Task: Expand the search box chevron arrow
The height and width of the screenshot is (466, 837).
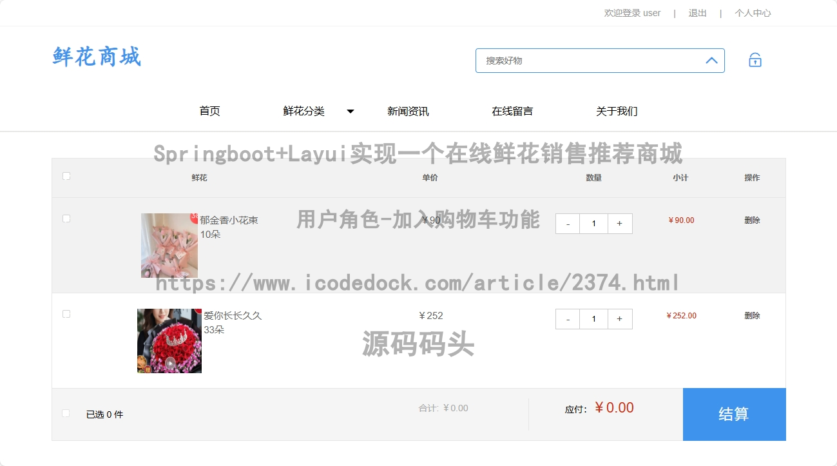Action: 711,61
